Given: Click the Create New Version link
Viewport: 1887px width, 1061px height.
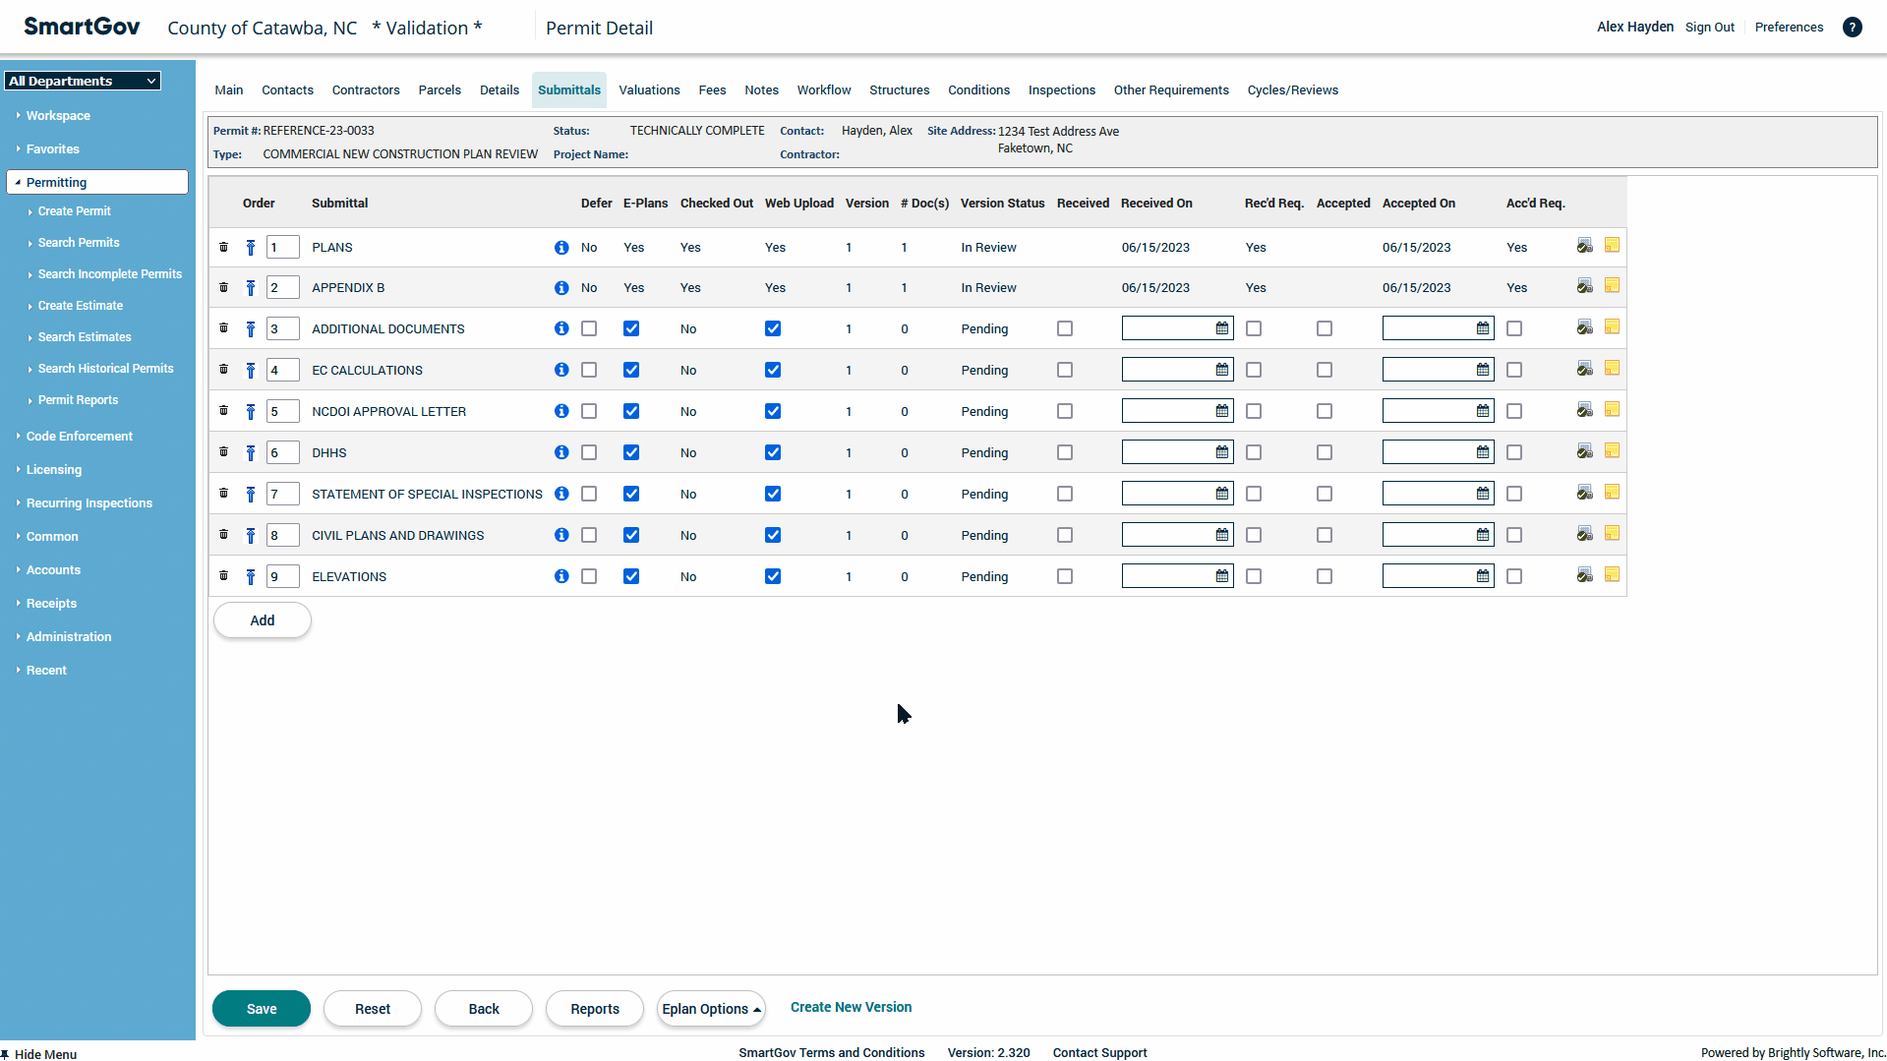Looking at the screenshot, I should click(x=851, y=1007).
